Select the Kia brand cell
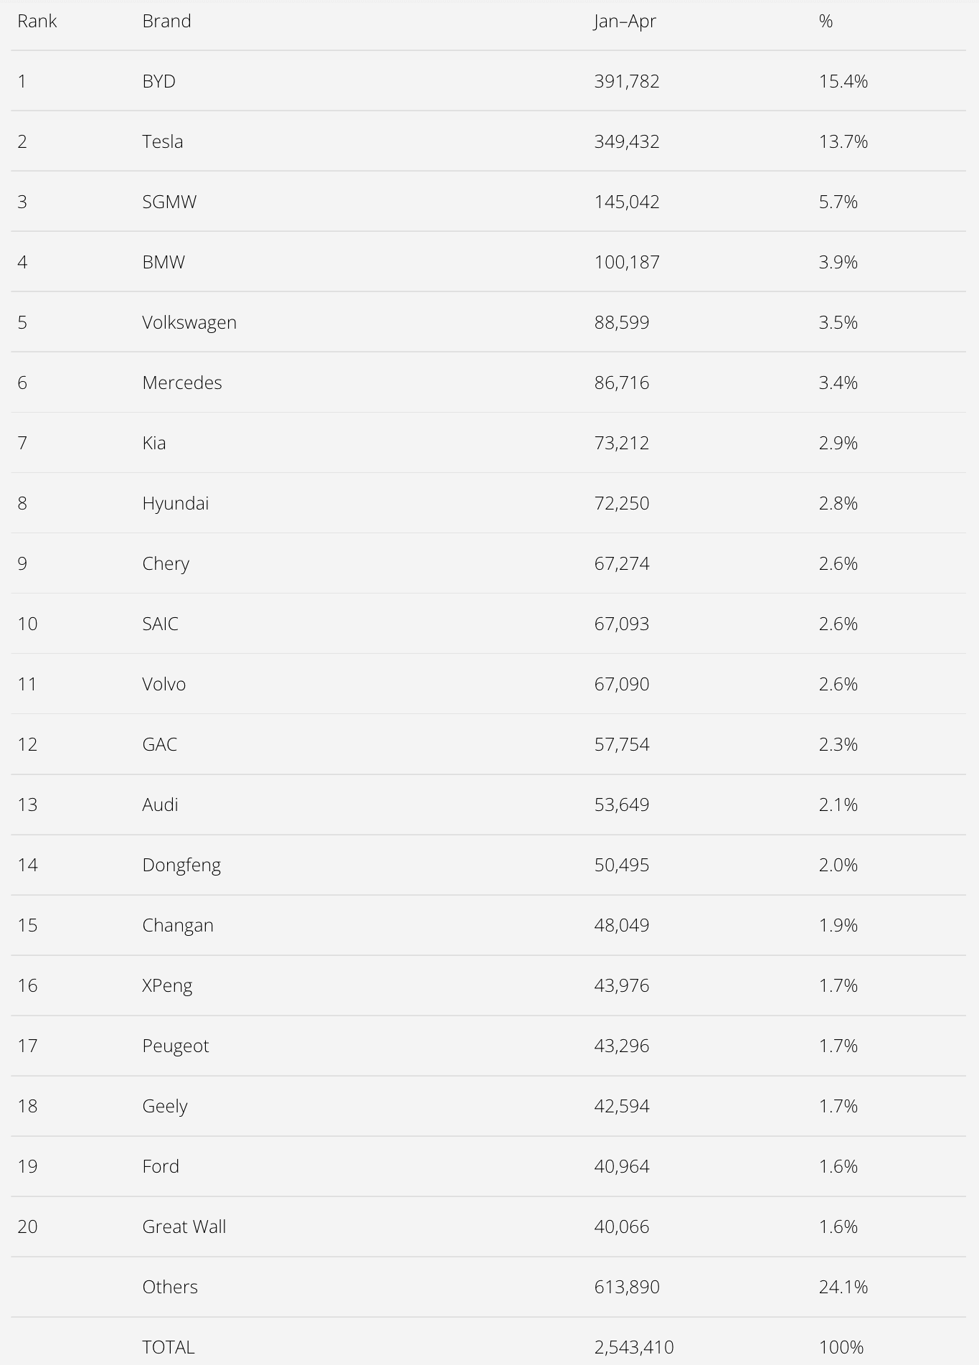 click(x=153, y=443)
